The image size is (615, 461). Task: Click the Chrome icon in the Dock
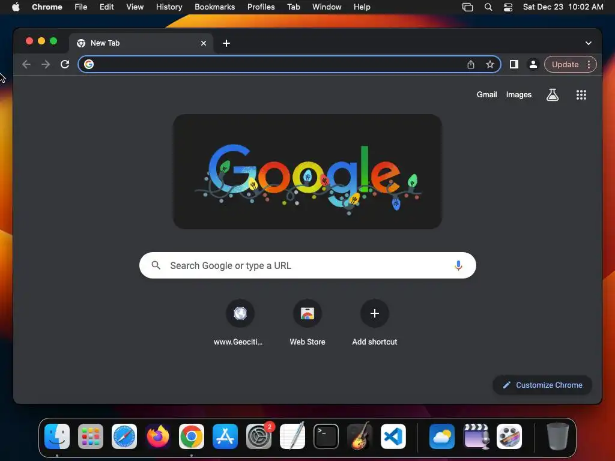192,436
